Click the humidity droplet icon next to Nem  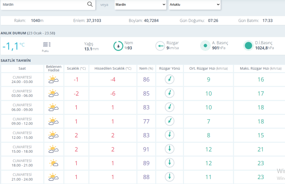(x=118, y=46)
